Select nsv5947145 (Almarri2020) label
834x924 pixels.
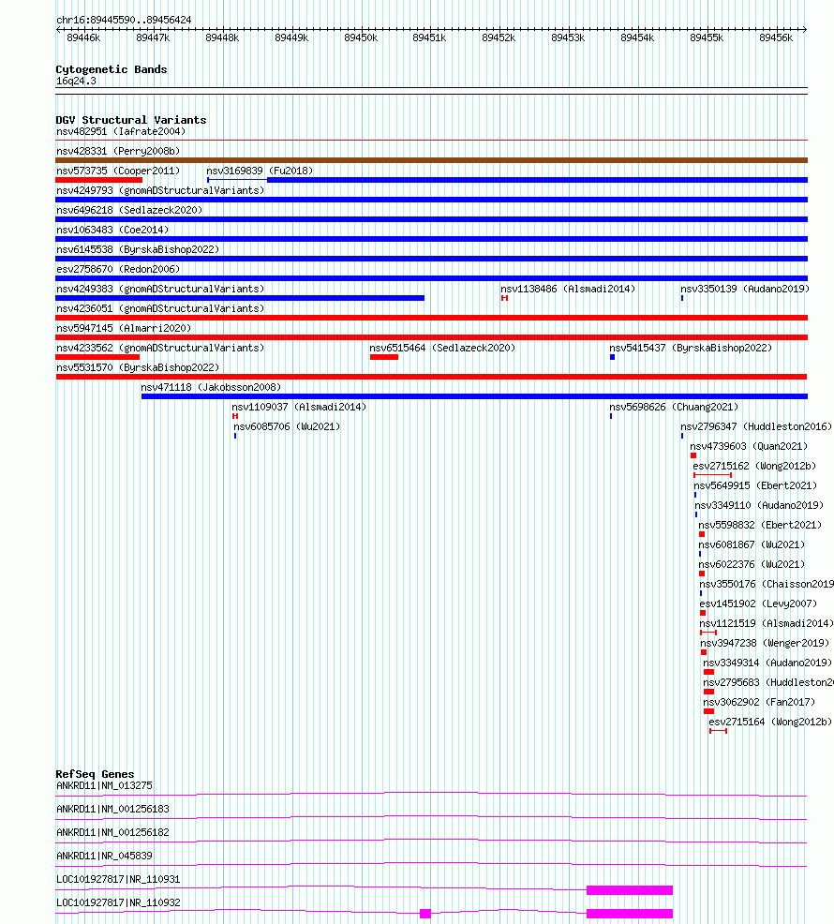point(124,328)
